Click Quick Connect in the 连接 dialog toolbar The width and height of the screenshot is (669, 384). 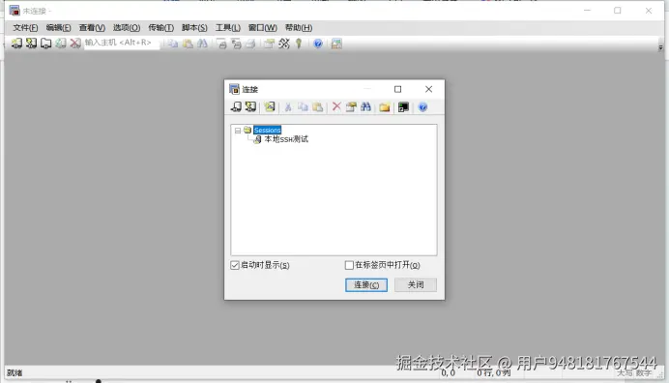[x=250, y=106]
